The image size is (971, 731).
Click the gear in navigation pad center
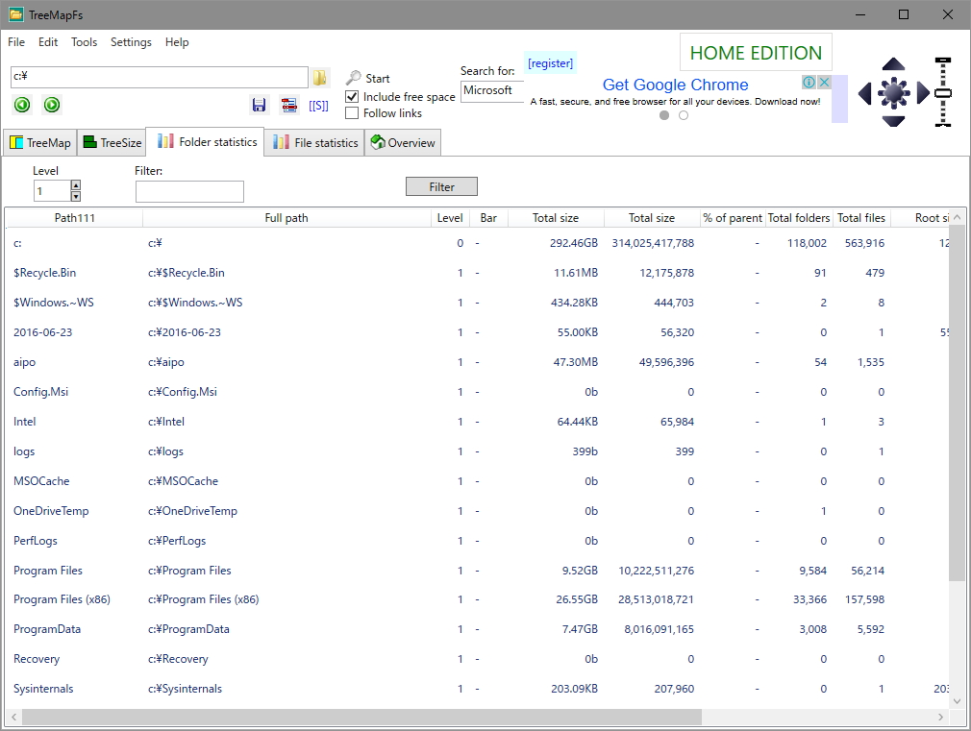[x=893, y=93]
